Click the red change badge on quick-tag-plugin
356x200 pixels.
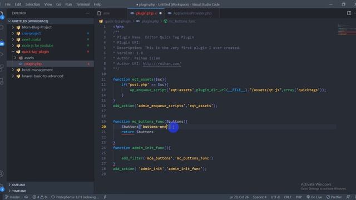[x=88, y=52]
